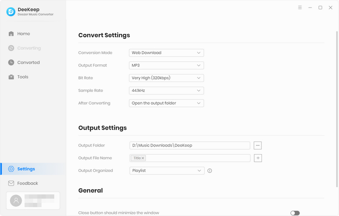Show Output Organized info icon
Image resolution: width=339 pixels, height=216 pixels.
tap(209, 171)
